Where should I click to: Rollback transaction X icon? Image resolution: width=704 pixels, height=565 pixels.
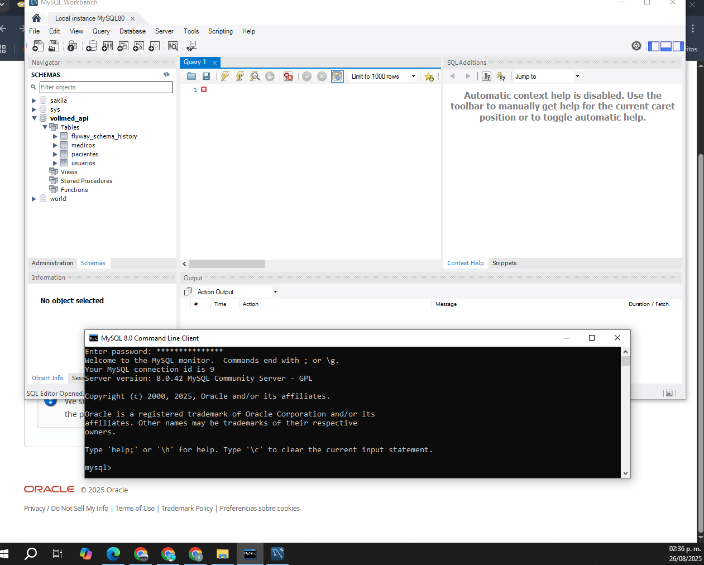[x=322, y=76]
